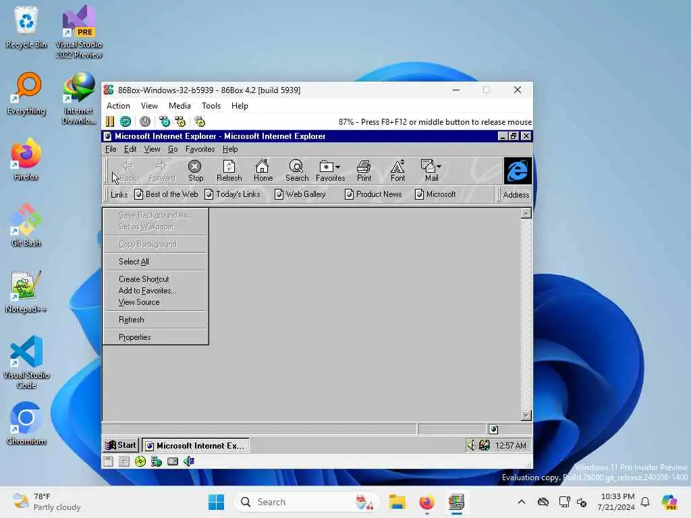Click the Print toolbar button
The width and height of the screenshot is (691, 518).
tap(364, 171)
